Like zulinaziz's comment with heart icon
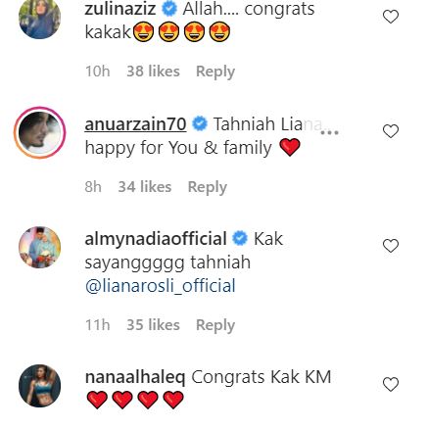 click(391, 17)
